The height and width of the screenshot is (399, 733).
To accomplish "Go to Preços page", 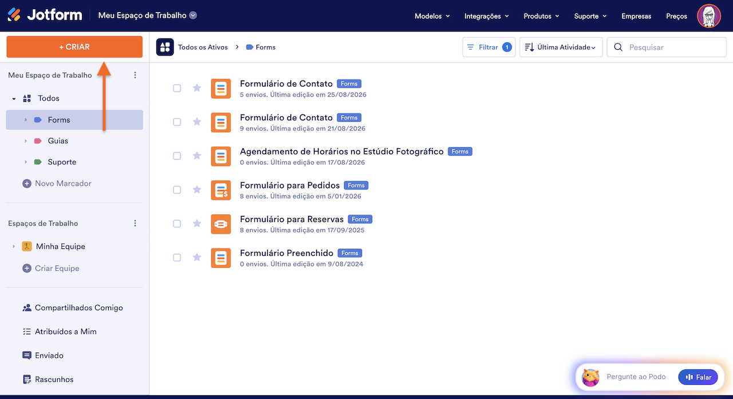I will click(x=676, y=16).
